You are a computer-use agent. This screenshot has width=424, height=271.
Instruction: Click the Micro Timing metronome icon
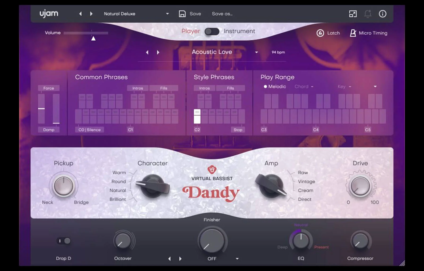353,33
